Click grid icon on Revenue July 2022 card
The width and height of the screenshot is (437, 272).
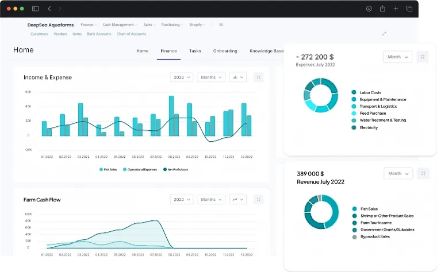[x=423, y=173]
